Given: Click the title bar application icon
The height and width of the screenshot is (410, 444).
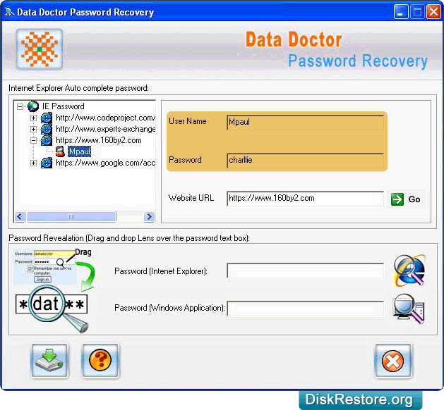Looking at the screenshot, I should [9, 11].
